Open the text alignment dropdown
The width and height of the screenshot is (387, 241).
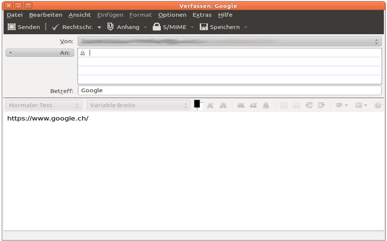[342, 105]
